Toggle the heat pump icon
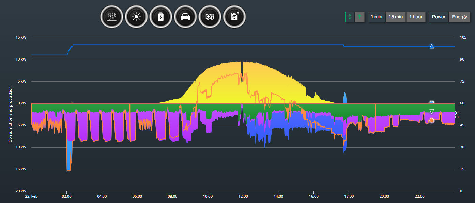Viewport: 475px width, 203px height. coord(210,16)
